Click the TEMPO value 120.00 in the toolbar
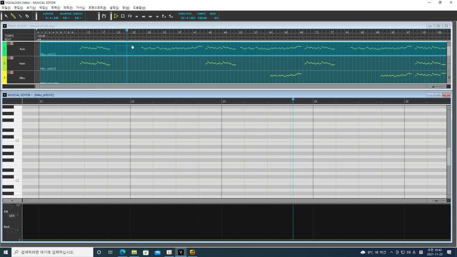457x257 pixels. 202,18
